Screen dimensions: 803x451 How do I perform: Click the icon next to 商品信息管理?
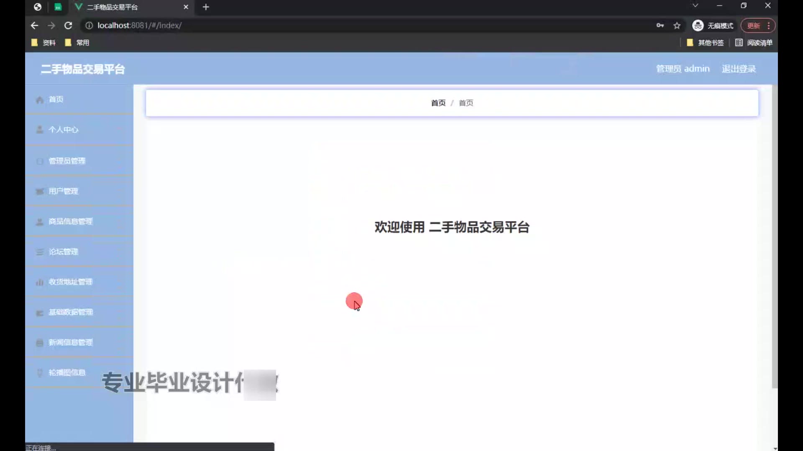40,222
